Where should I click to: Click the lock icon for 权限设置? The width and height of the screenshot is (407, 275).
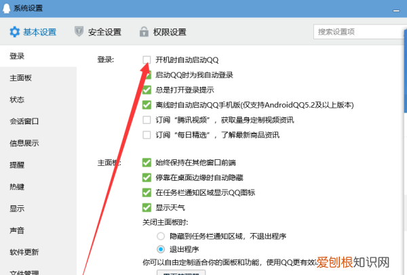pos(144,32)
